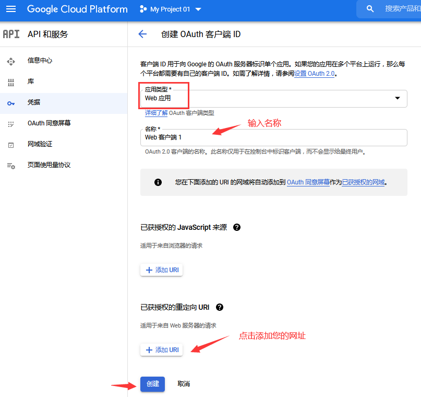This screenshot has height=397, width=421.
Task: Click the API logo icon in sidebar
Action: coord(11,34)
